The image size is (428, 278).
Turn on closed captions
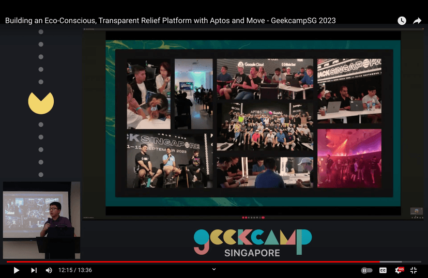(383, 270)
